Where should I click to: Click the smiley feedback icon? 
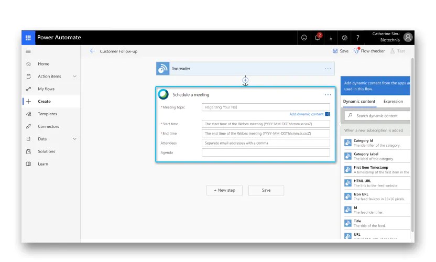(304, 38)
